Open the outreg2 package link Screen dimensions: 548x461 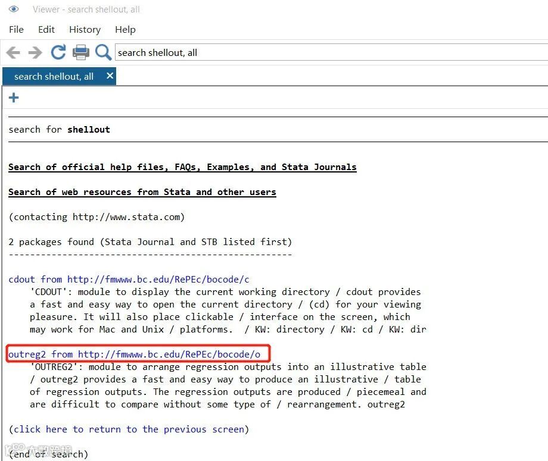[135, 354]
